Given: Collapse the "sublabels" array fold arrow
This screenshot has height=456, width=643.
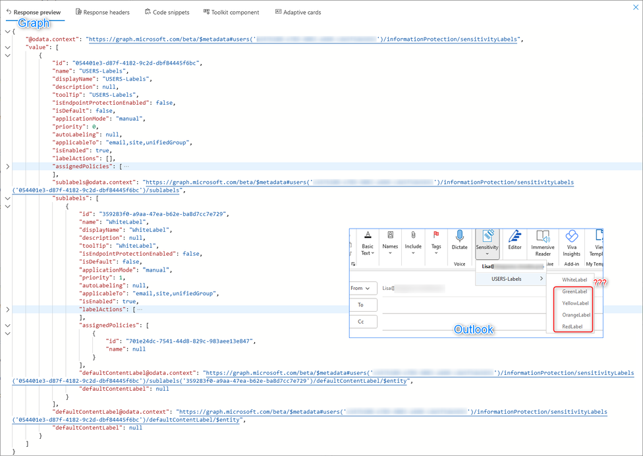Looking at the screenshot, I should click(x=7, y=198).
